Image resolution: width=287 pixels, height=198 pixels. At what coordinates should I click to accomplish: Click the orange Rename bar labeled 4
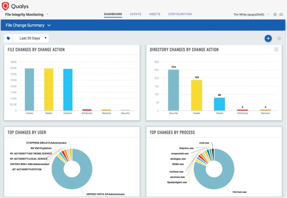[x=266, y=110]
